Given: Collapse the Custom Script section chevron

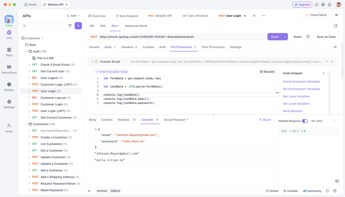Looking at the screenshot, I should [332, 62].
